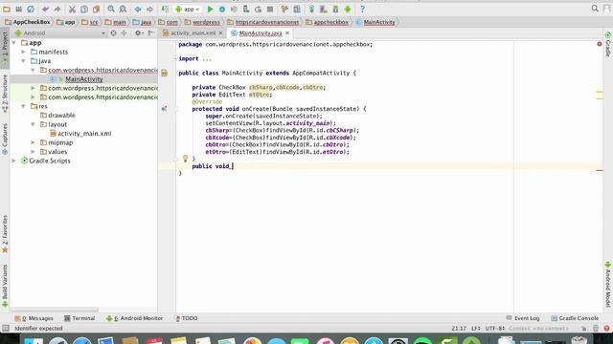Click the UTF-8 encoding status indicator
Screen dimensions: 613x344
[x=495, y=329]
